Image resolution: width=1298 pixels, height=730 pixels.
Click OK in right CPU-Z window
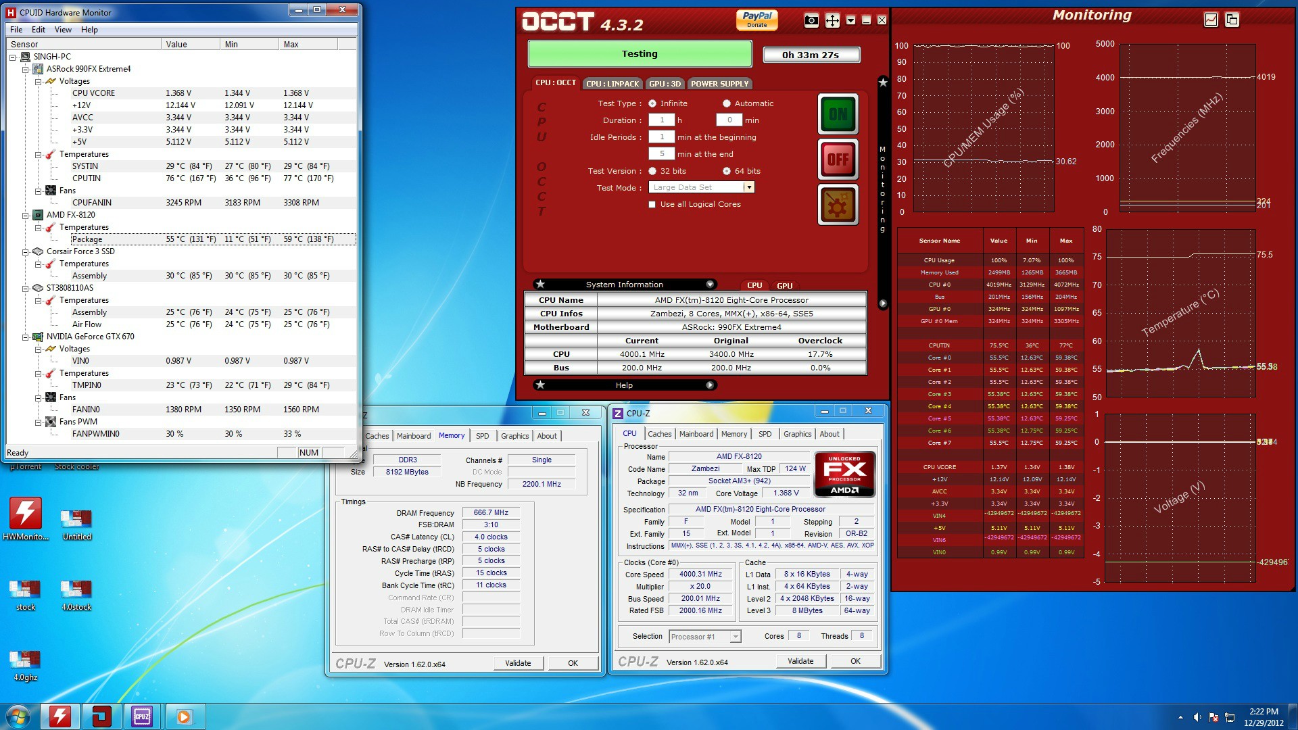tap(855, 661)
